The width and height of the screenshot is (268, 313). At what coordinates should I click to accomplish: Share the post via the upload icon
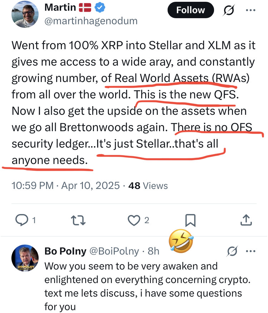tap(245, 221)
